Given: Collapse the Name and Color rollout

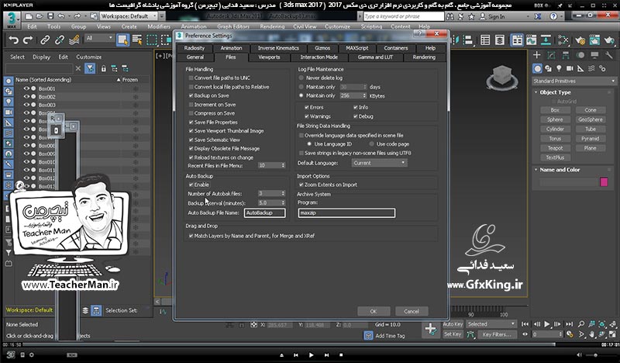Looking at the screenshot, I should (x=536, y=170).
